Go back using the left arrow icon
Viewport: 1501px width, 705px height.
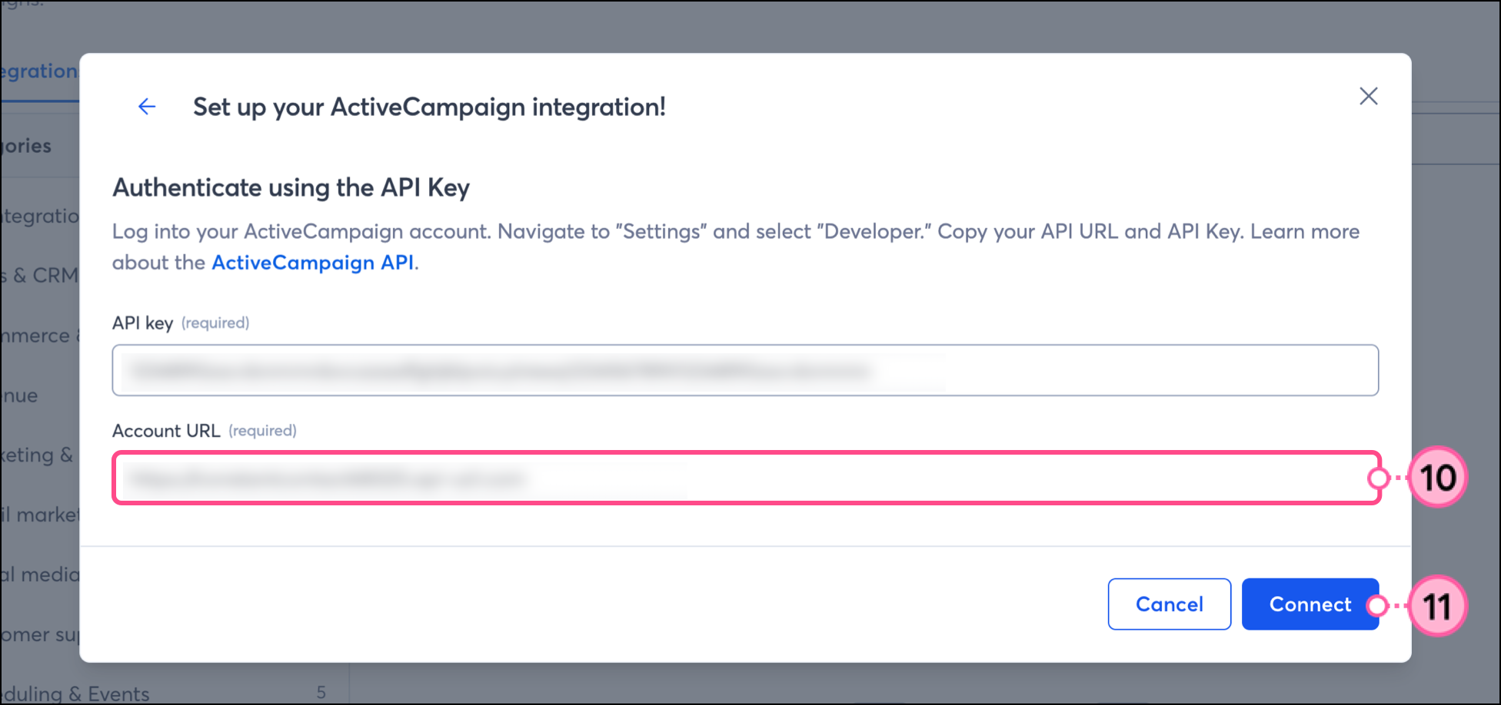tap(147, 107)
